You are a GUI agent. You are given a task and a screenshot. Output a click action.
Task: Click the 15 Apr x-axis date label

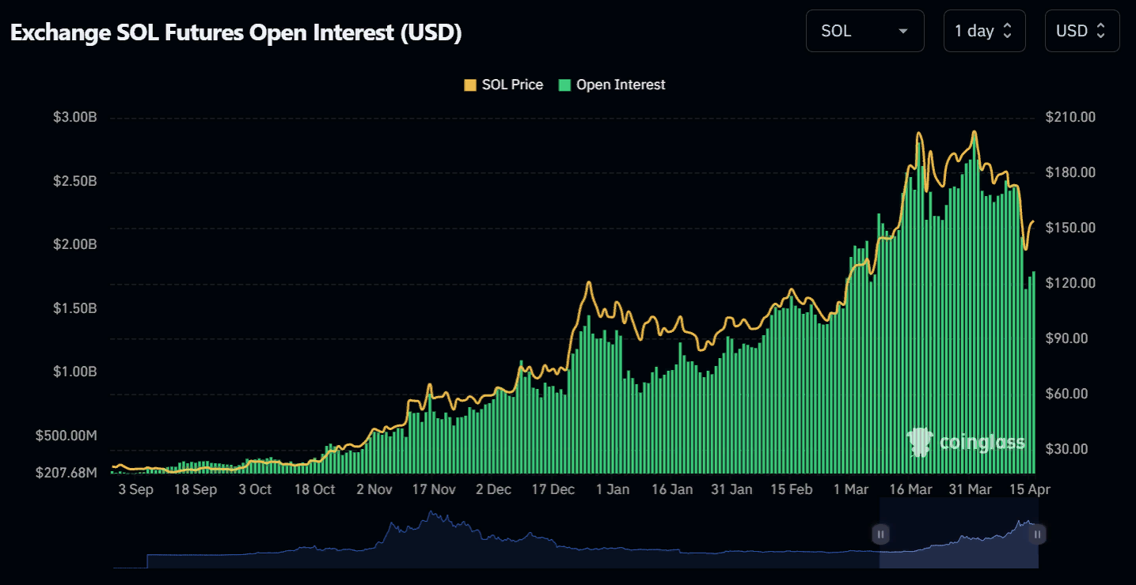pyautogui.click(x=1029, y=489)
